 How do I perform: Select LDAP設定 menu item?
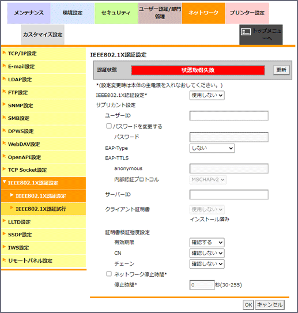[43, 80]
